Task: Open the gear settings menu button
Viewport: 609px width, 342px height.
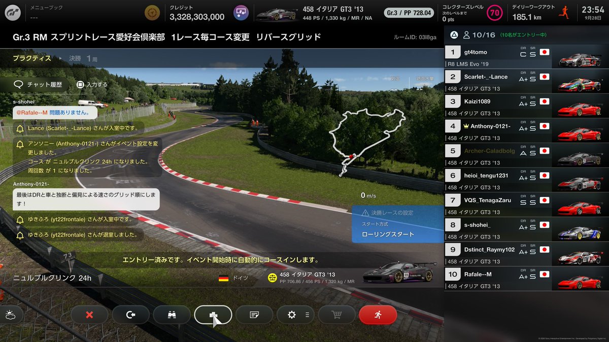Action: [x=295, y=315]
